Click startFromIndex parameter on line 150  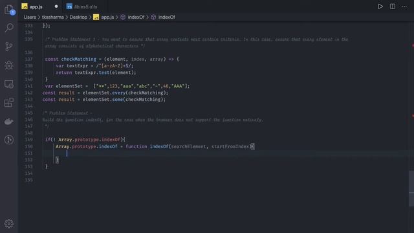tap(230, 146)
